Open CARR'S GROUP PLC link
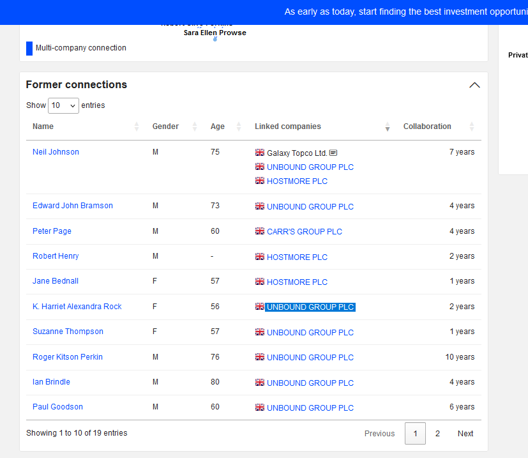Image resolution: width=528 pixels, height=458 pixels. click(x=305, y=231)
